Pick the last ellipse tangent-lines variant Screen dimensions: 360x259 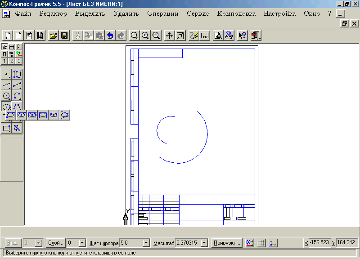(65, 115)
